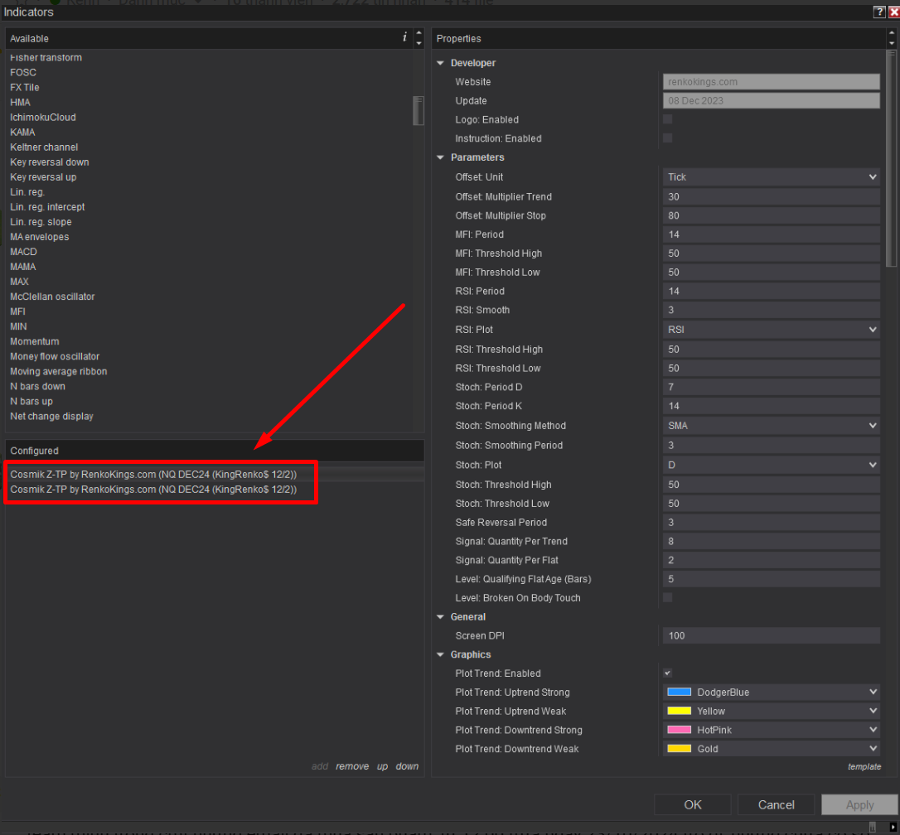Click the up link

382,766
